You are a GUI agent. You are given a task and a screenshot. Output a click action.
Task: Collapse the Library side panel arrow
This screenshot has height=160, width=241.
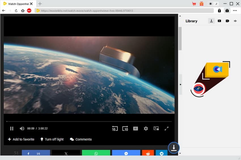180,84
